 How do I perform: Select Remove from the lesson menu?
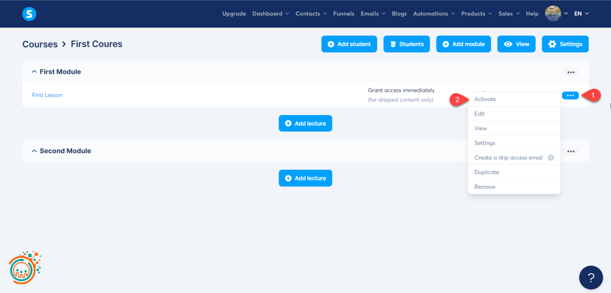coord(485,187)
